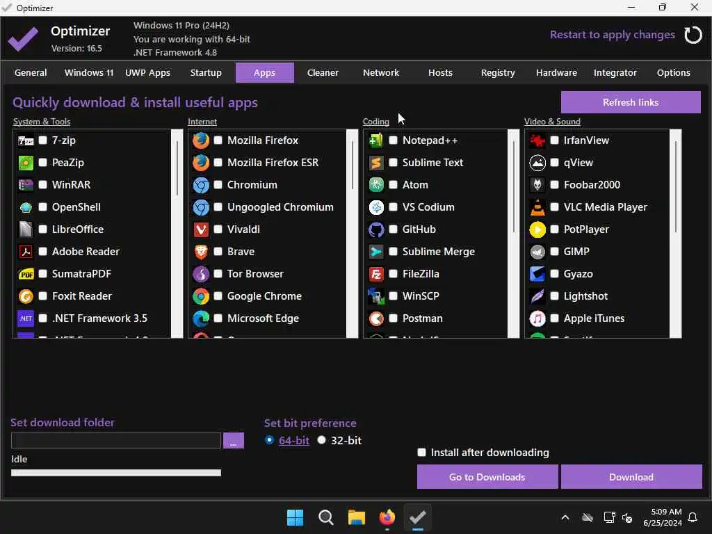Image resolution: width=712 pixels, height=534 pixels.
Task: Click the Microsoft Edge icon in the list
Action: pyautogui.click(x=201, y=318)
